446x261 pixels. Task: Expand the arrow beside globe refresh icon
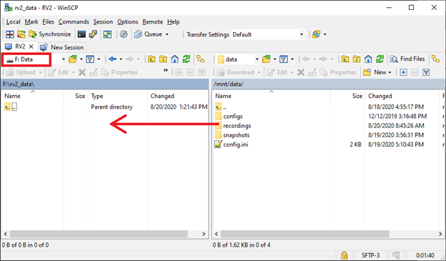pos(324,34)
